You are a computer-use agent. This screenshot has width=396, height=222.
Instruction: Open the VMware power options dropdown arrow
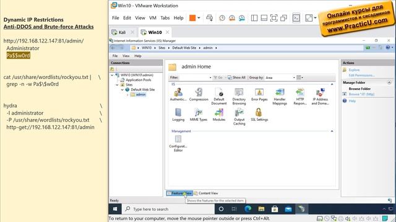point(199,18)
